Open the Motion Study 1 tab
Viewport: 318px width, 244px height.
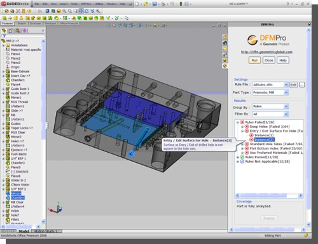[x=47, y=231]
